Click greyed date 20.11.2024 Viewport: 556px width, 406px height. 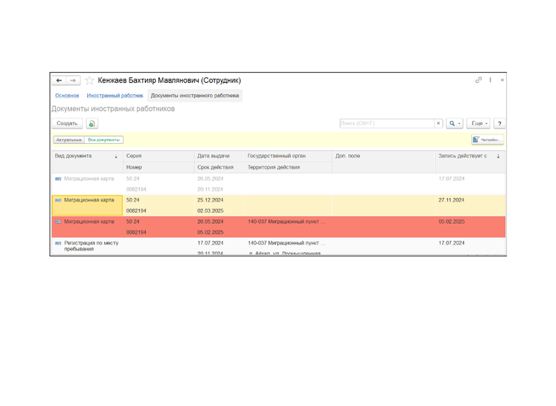point(210,190)
